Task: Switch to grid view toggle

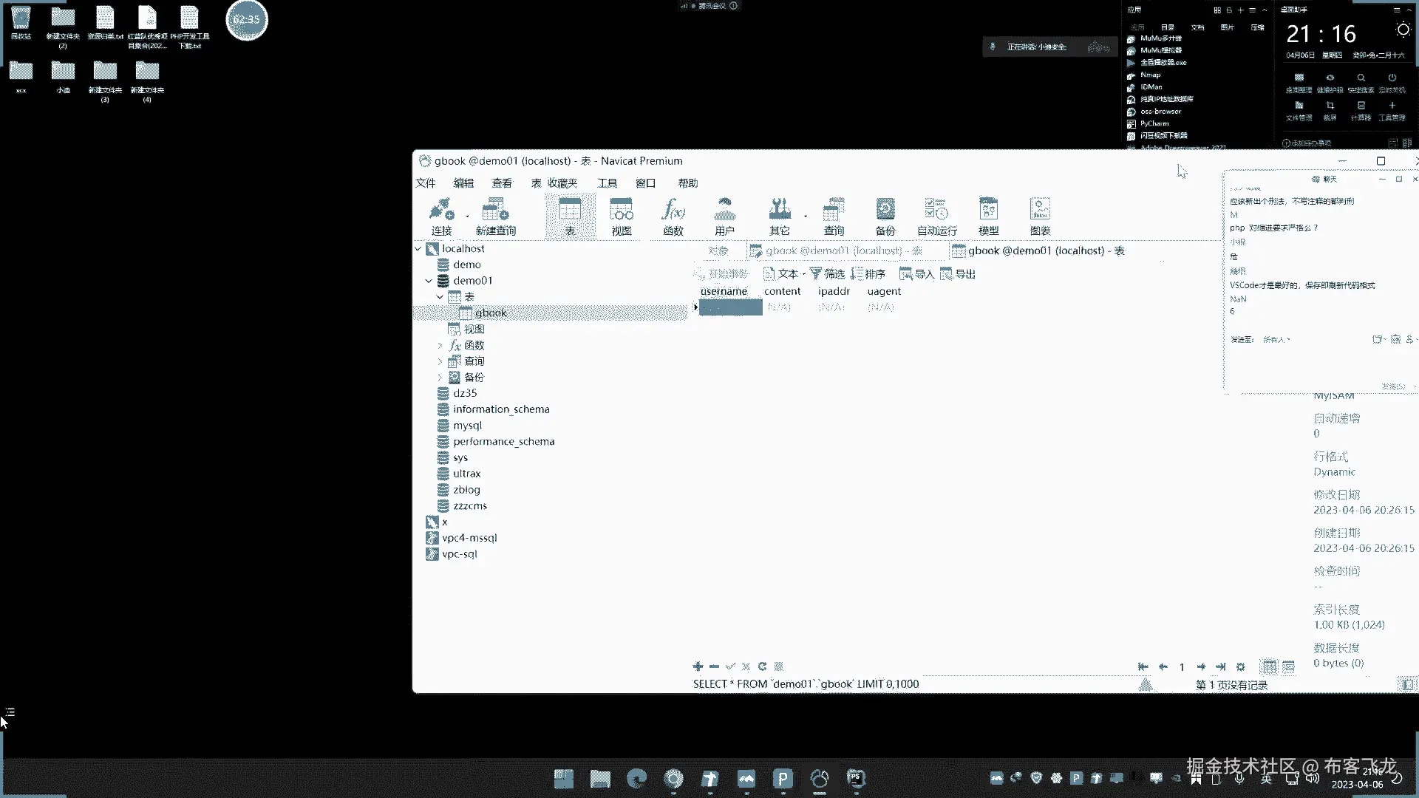Action: point(1269,666)
